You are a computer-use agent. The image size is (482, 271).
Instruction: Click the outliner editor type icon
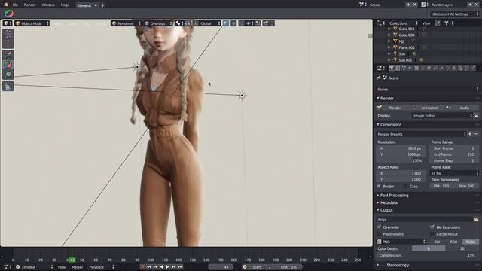381,23
